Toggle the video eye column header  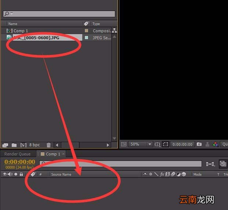click(5, 174)
